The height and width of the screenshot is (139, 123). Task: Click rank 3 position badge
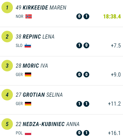(7, 66)
